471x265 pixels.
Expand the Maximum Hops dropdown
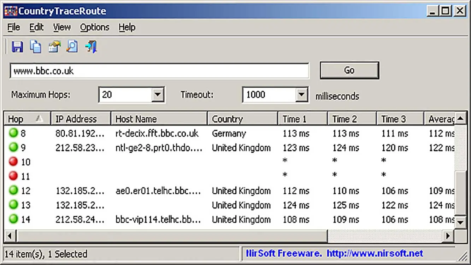(158, 95)
